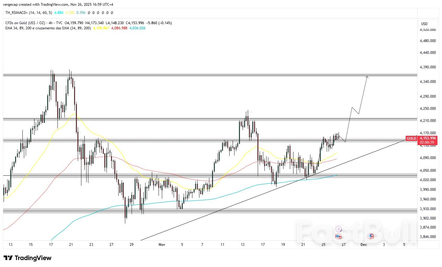This screenshot has height=267, width=442.
Task: Click the US flag event icon near Dec label
Action: (371, 236)
